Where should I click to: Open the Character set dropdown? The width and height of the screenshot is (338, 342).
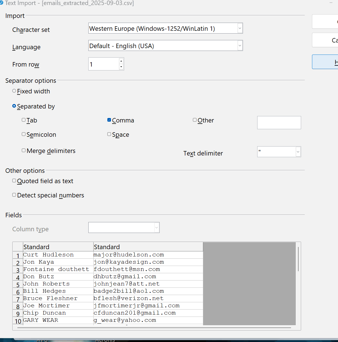click(x=240, y=28)
